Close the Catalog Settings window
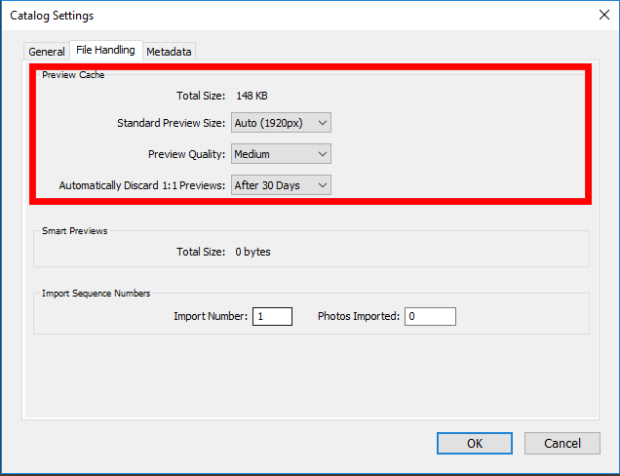620x476 pixels. (x=604, y=15)
